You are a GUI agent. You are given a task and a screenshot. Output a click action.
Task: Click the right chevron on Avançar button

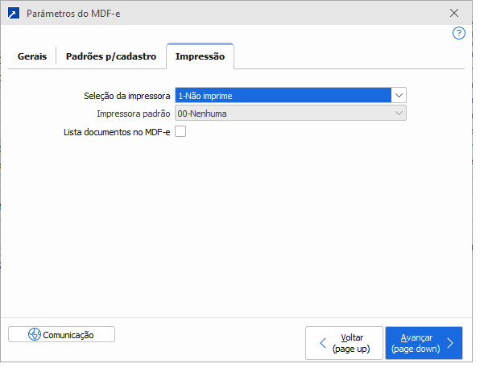tap(450, 343)
